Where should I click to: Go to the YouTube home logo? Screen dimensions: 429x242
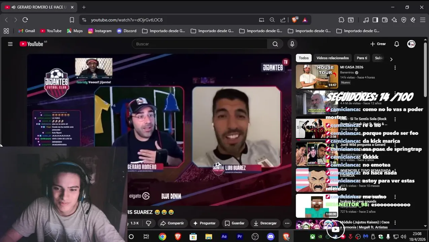(31, 44)
